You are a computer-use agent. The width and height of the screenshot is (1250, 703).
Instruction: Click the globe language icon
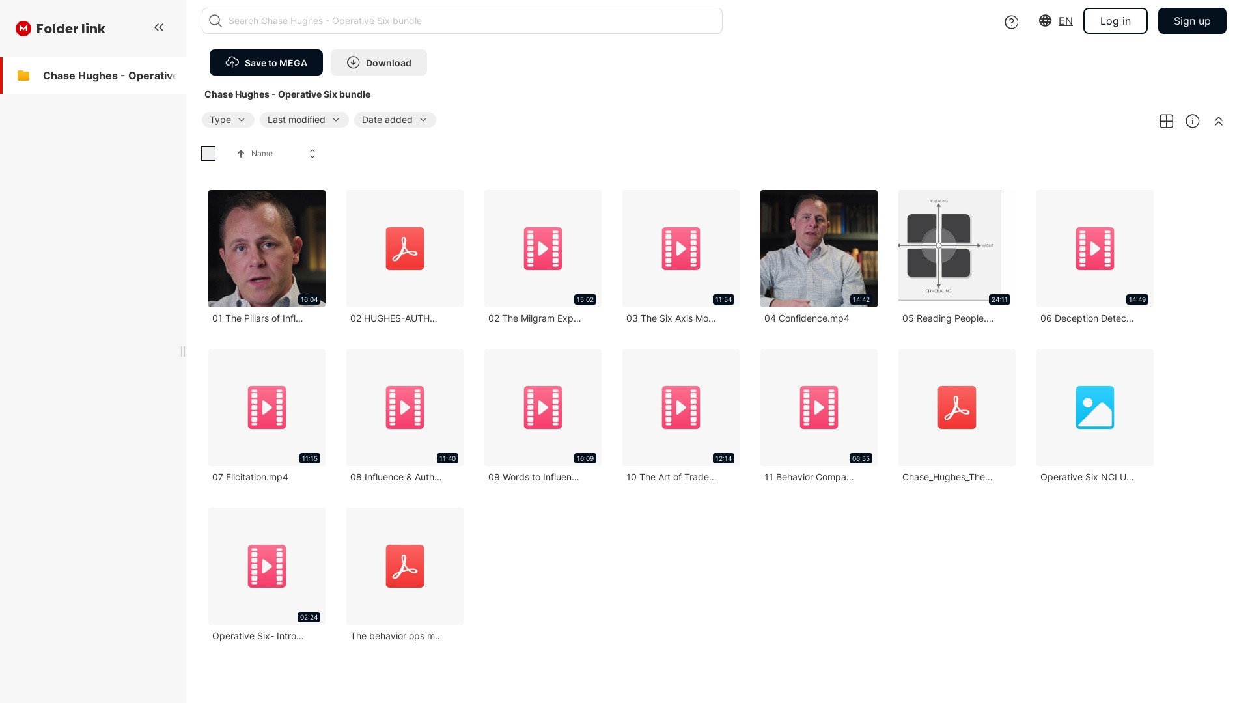[x=1045, y=21]
